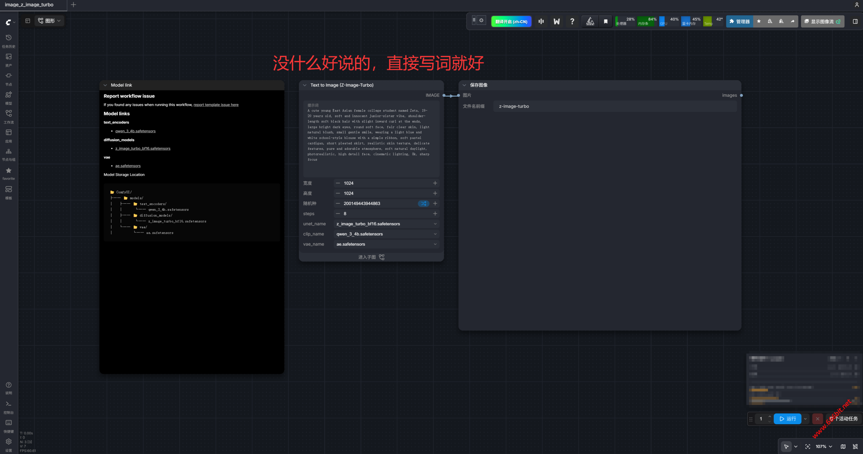
Task: Open the 管理器 manager button
Action: click(x=740, y=21)
